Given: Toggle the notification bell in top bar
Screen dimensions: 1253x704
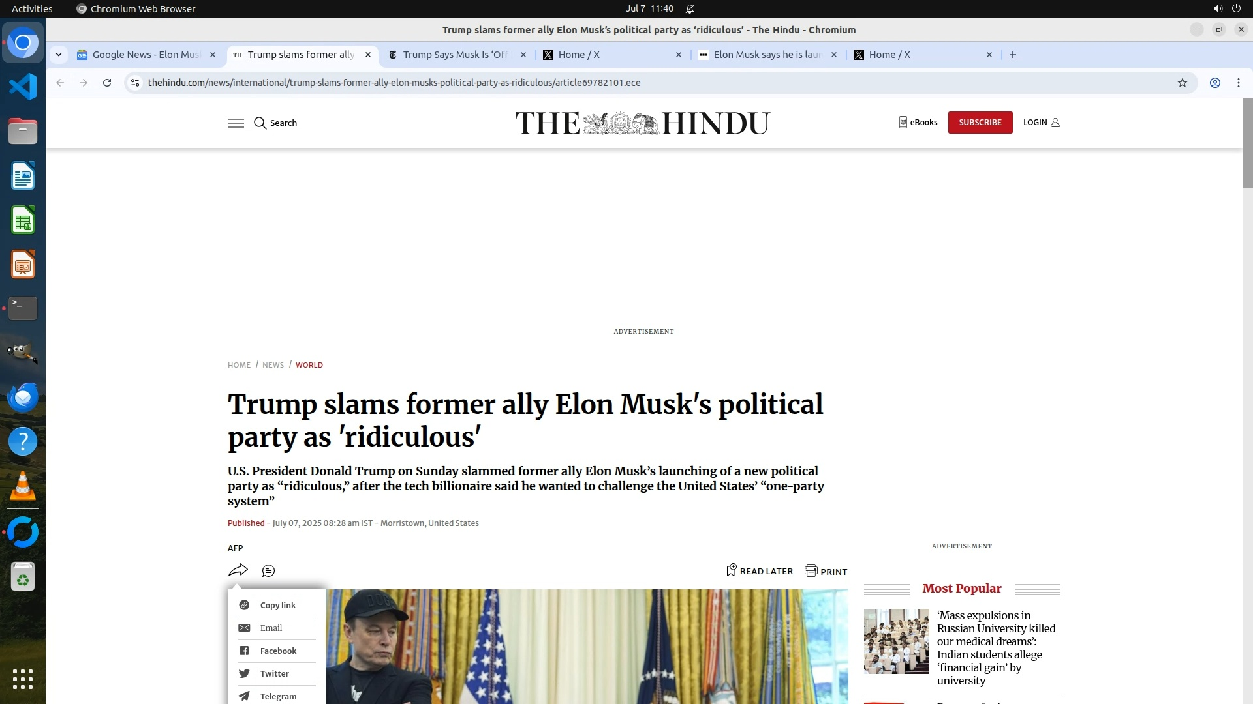Looking at the screenshot, I should coord(690,8).
